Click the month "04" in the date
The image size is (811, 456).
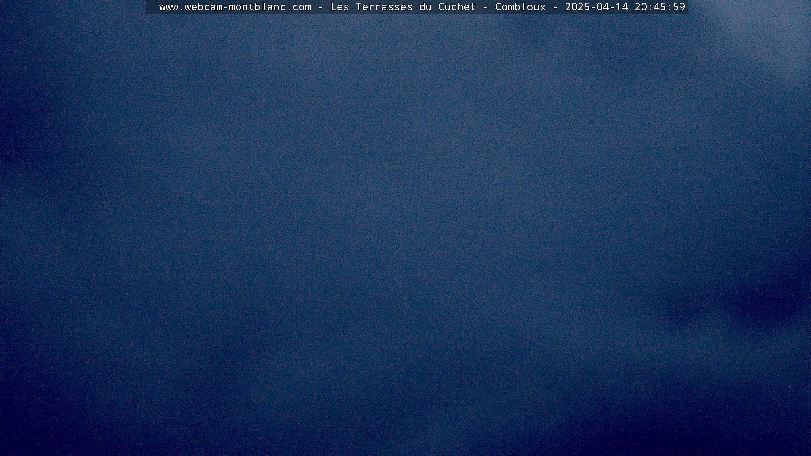coord(603,7)
